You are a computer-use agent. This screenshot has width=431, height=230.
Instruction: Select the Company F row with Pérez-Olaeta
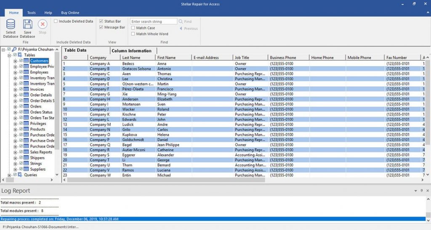tap(243, 89)
